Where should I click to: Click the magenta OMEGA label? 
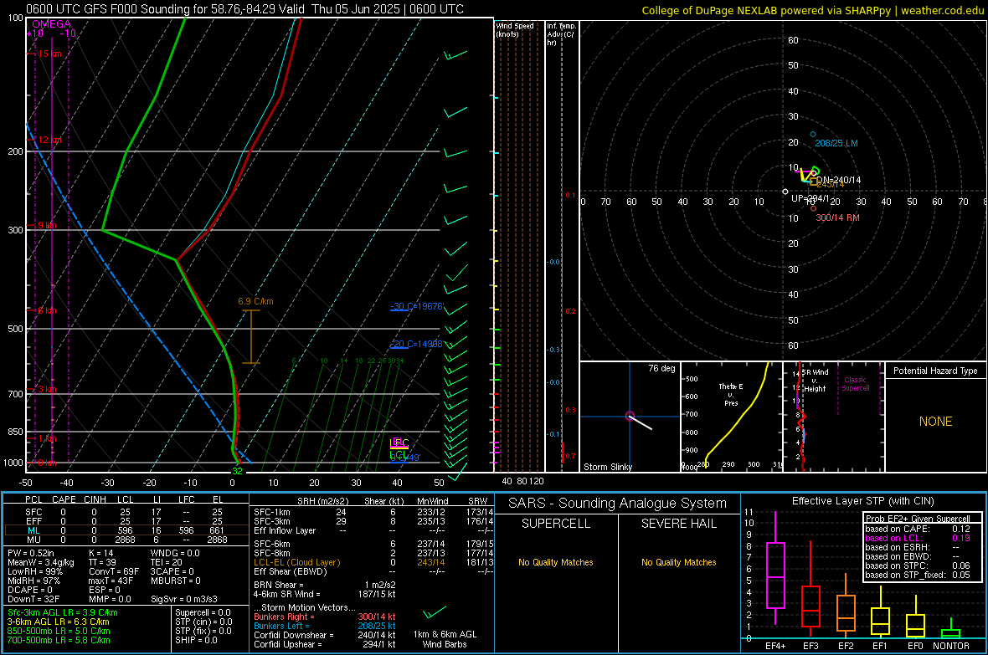coord(52,24)
